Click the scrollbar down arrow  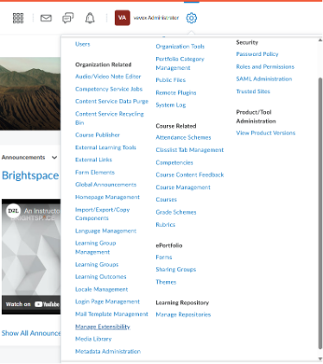coord(320,359)
